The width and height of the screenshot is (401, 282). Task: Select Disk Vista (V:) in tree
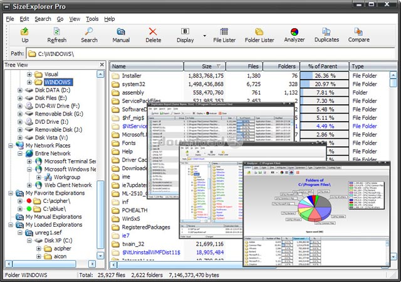(51, 138)
